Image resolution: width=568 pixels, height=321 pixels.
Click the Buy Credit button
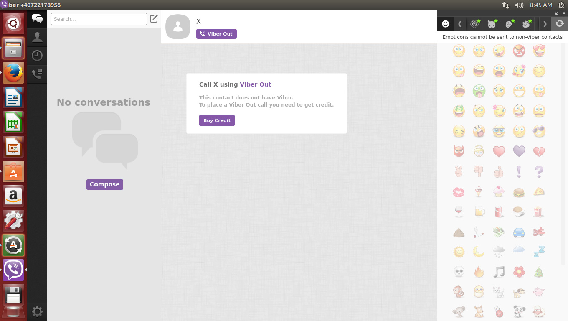[217, 120]
